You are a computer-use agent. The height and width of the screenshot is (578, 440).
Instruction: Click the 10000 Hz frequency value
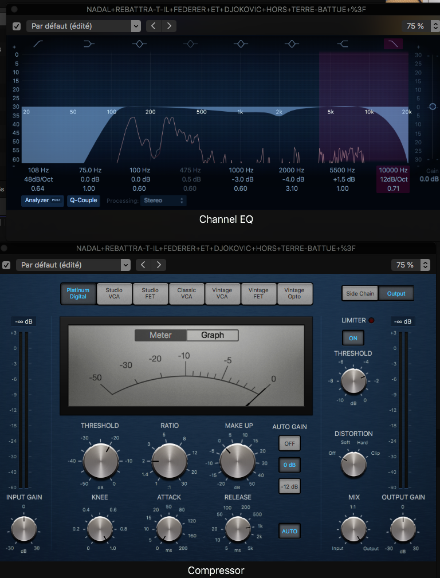tap(393, 170)
